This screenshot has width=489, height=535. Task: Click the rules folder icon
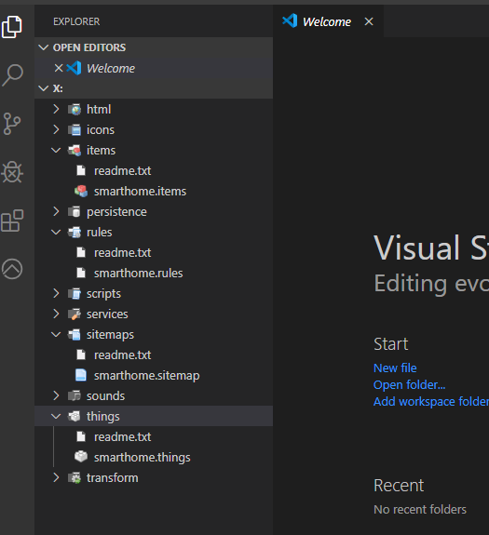[75, 233]
